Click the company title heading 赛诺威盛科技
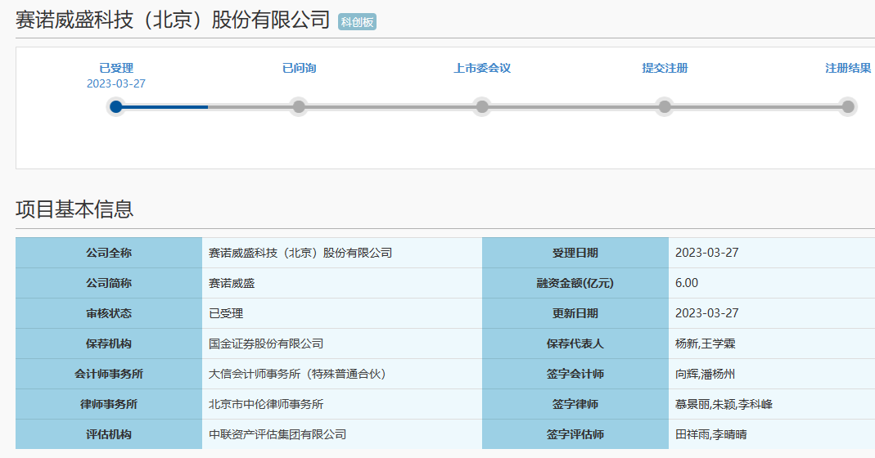This screenshot has height=458, width=875. (x=173, y=20)
